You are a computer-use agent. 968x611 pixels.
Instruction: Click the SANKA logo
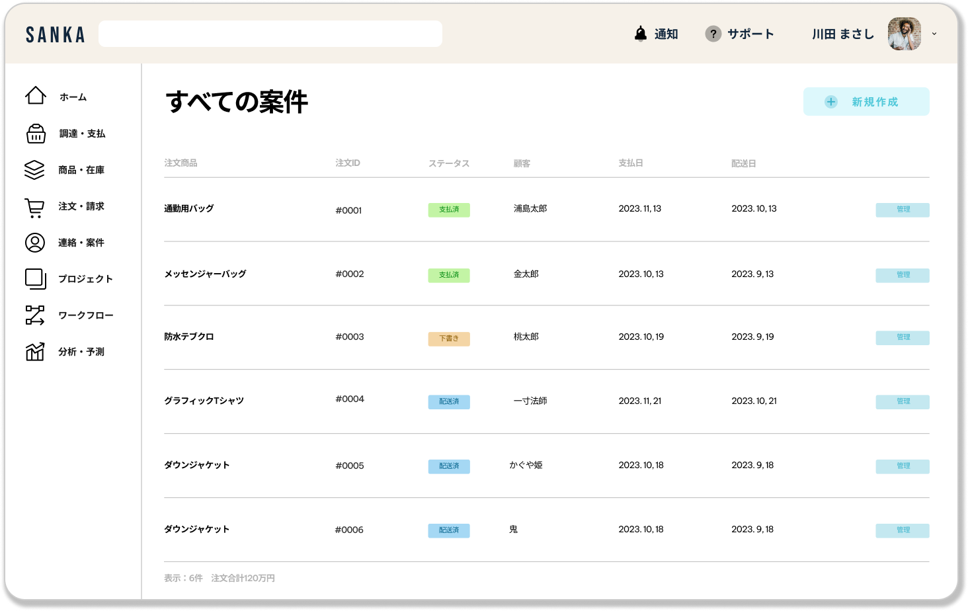[x=56, y=35]
